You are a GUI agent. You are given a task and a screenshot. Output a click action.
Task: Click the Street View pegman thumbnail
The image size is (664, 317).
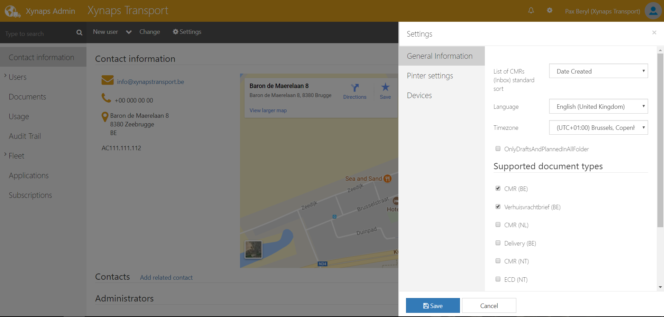pyautogui.click(x=253, y=249)
